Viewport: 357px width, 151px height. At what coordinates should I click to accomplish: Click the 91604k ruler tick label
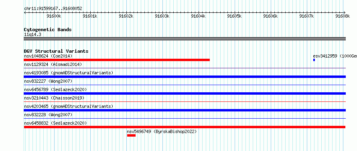click(199, 16)
